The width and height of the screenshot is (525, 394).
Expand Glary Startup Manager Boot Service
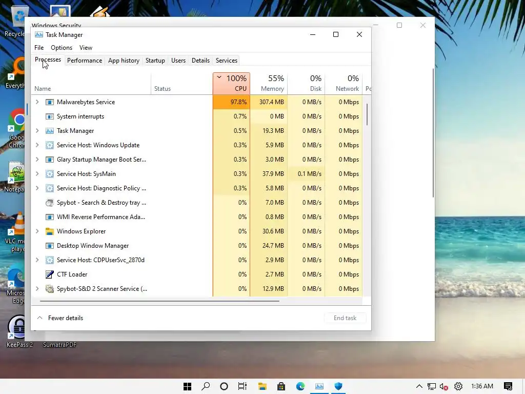click(x=37, y=160)
